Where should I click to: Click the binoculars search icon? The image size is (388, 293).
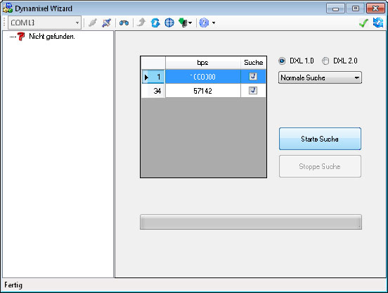tap(124, 23)
